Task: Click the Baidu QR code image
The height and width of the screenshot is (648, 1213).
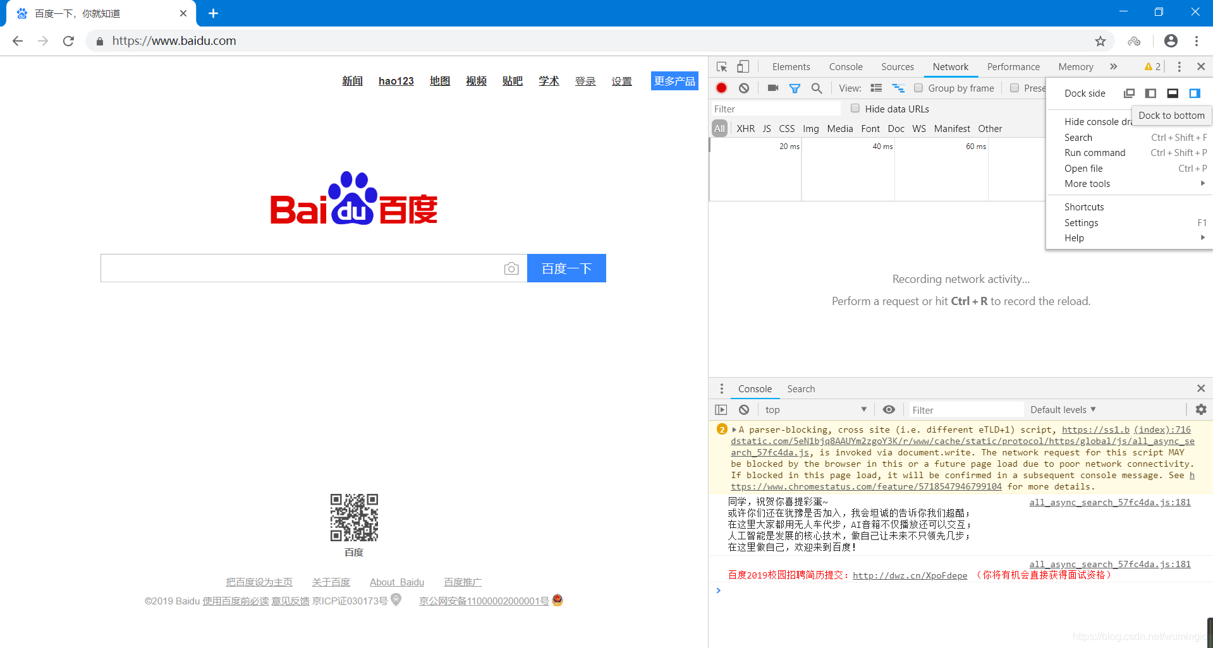Action: pyautogui.click(x=354, y=517)
